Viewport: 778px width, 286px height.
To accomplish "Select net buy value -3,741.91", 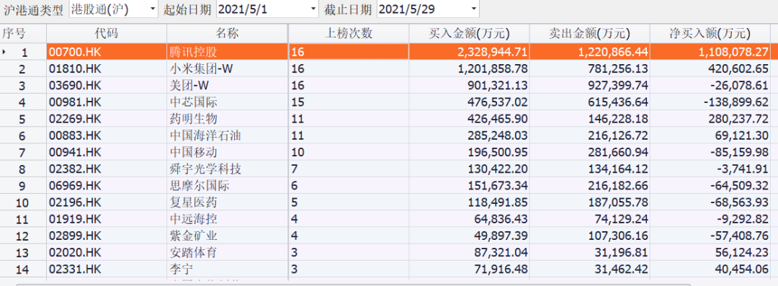I will (x=710, y=169).
